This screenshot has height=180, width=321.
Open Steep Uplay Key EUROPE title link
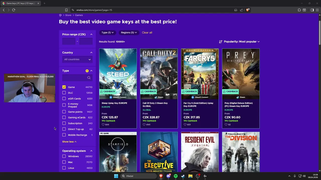(114, 103)
